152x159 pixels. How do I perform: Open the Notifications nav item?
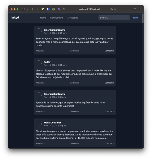57,18
